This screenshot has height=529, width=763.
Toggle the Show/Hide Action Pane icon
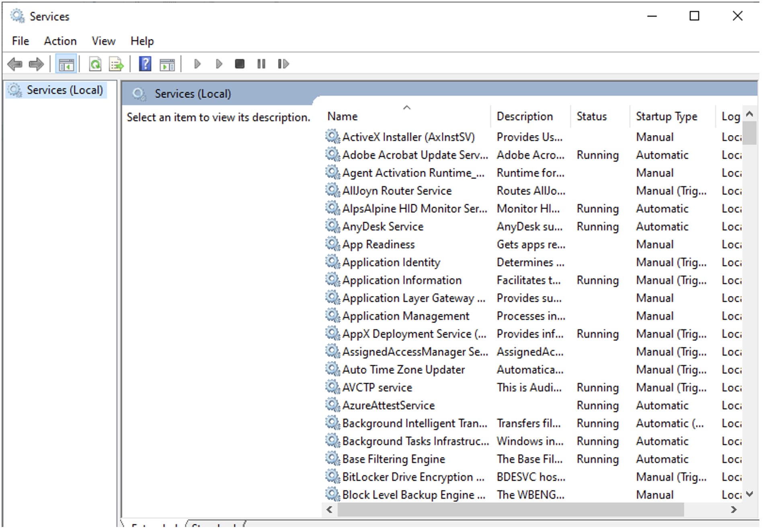167,64
